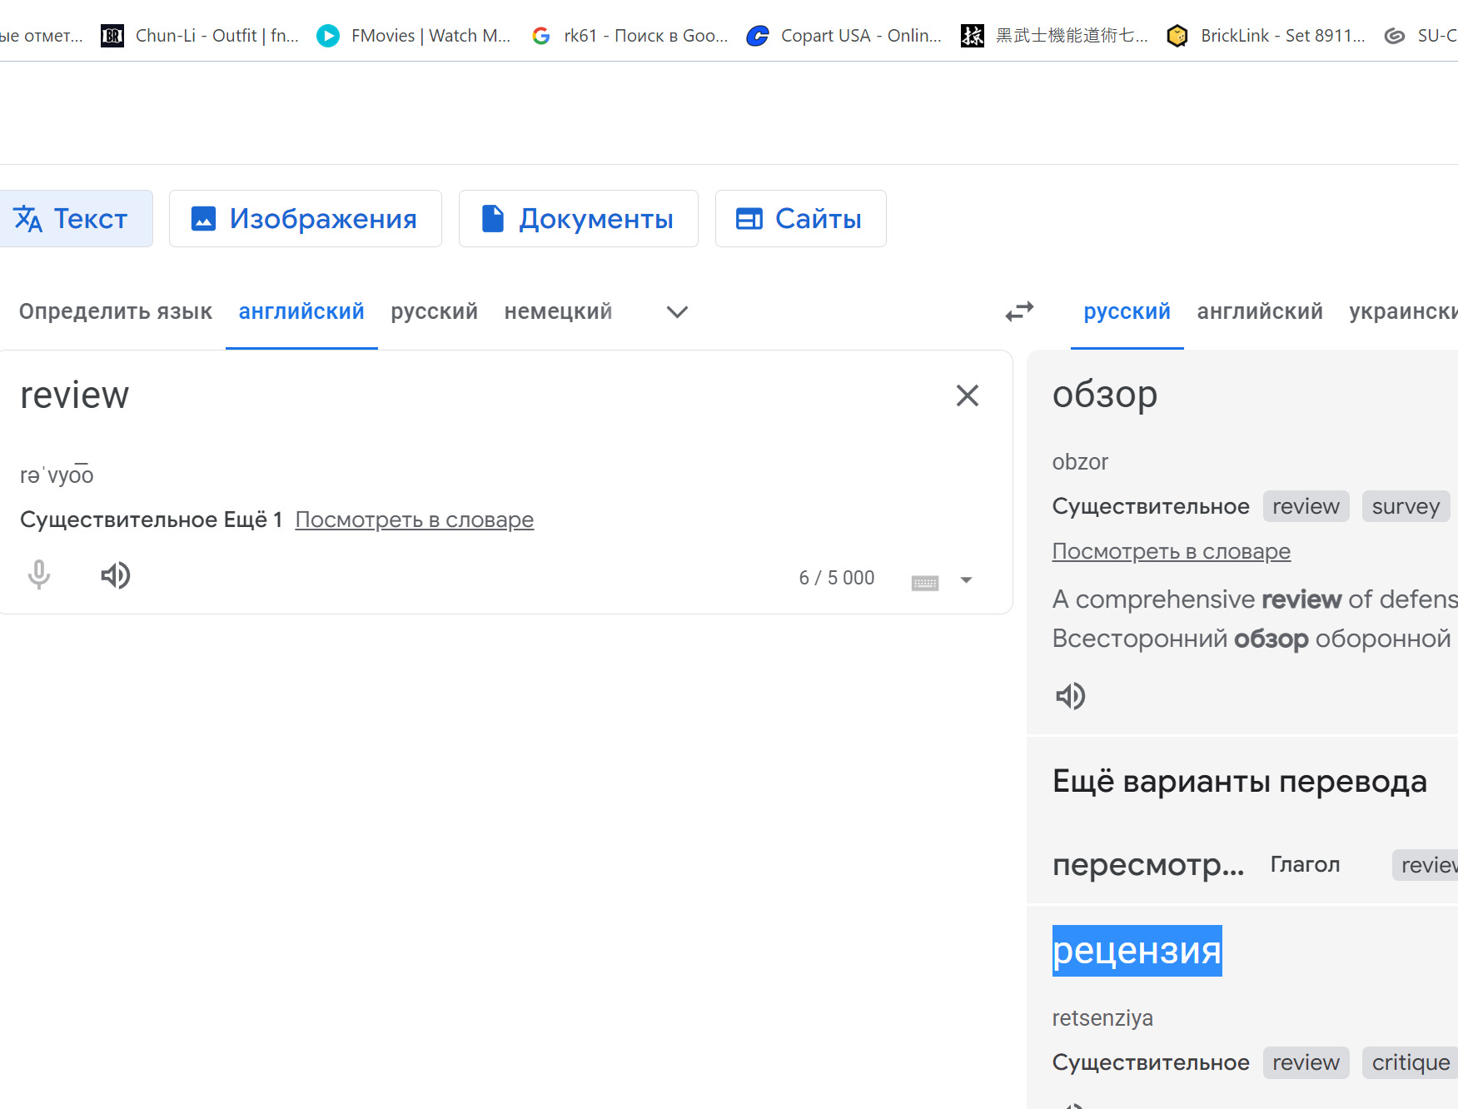
Task: Open the Copart USA bookmark
Action: [x=844, y=36]
